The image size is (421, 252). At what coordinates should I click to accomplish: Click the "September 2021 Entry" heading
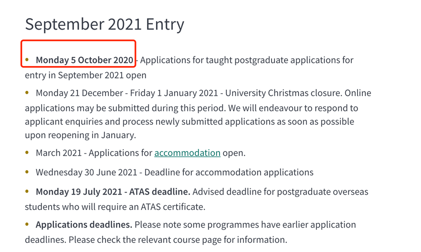pos(105,24)
